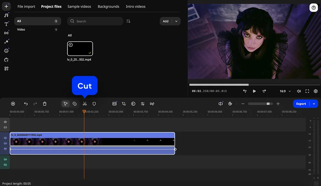This screenshot has height=186, width=321.
Task: Switch to the Project files tab
Action: point(51,6)
